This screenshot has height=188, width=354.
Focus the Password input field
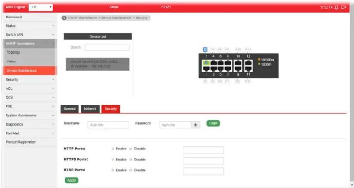point(175,125)
